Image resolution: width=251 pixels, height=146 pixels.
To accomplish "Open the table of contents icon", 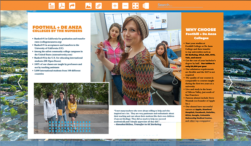I will 52,6.
